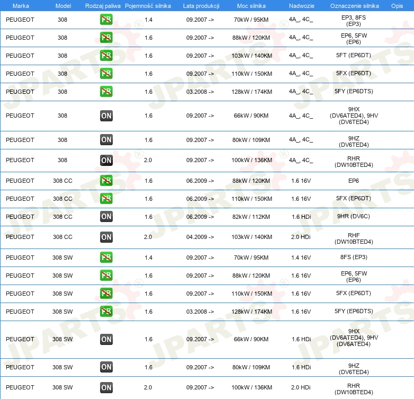Click the ON diesel icon for 308 SW 2.0 HDi
This screenshot has height=399, width=414.
[x=106, y=387]
